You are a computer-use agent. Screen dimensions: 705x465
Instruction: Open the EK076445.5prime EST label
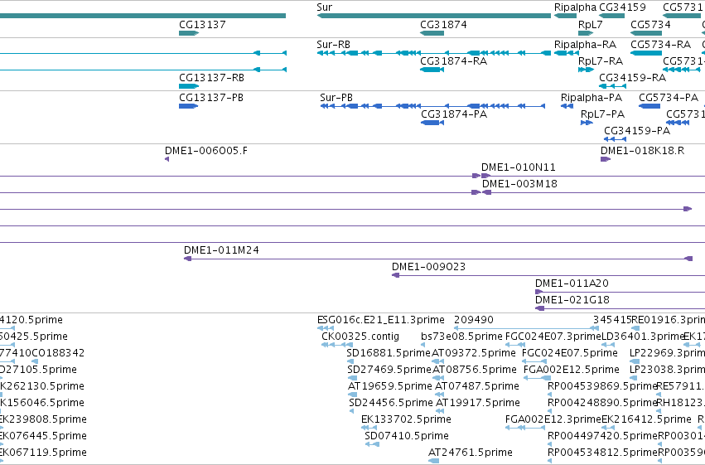point(43,436)
